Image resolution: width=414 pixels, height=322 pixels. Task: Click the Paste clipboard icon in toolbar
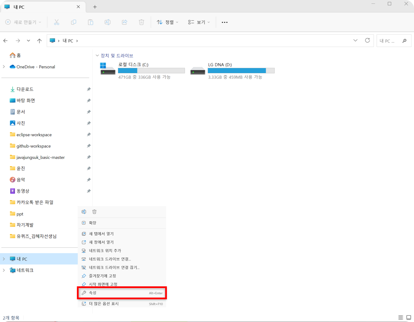pyautogui.click(x=91, y=22)
